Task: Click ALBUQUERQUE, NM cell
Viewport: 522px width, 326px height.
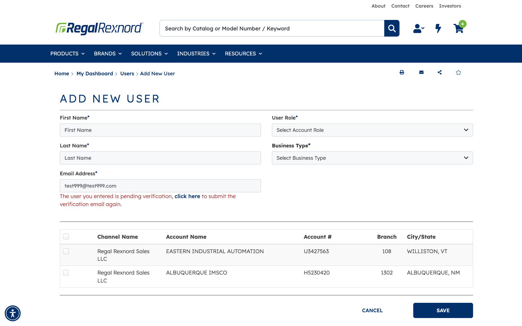Action: [433, 273]
